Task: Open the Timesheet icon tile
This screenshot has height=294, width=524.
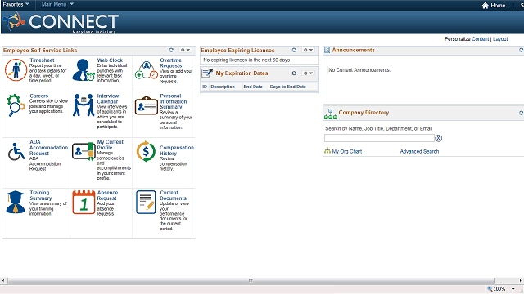Action: (x=16, y=69)
